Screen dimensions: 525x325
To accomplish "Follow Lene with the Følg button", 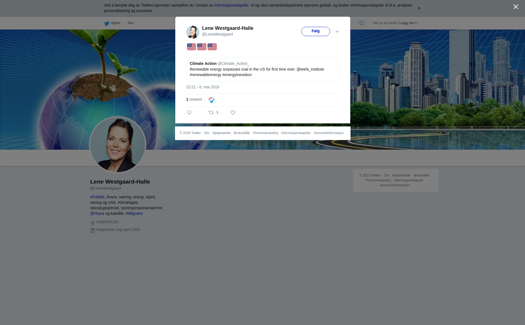I will coord(316,31).
